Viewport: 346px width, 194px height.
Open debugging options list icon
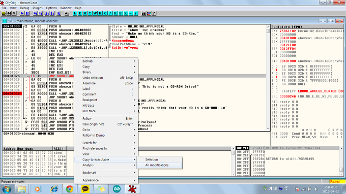(x=143, y=13)
